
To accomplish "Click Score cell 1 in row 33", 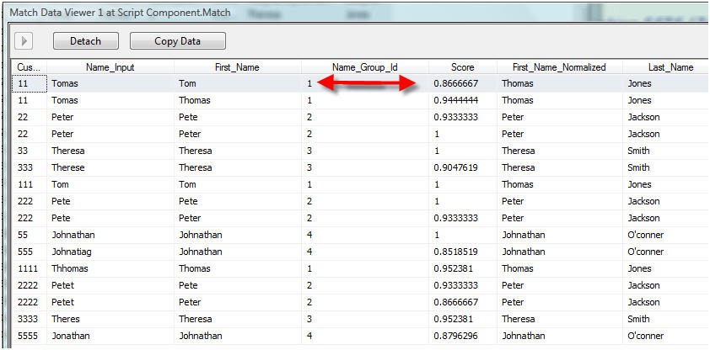I will pos(463,151).
